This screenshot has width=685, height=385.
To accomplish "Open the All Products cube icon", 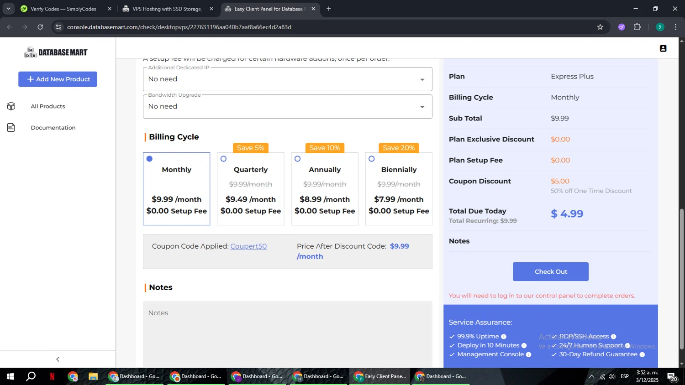I will click(11, 106).
